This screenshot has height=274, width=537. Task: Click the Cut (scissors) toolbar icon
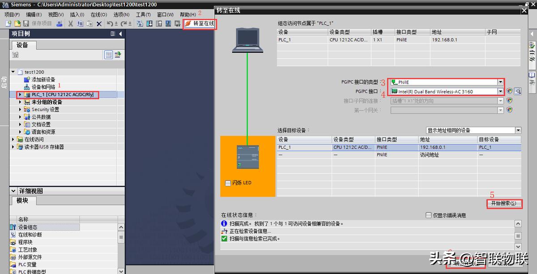pos(70,24)
